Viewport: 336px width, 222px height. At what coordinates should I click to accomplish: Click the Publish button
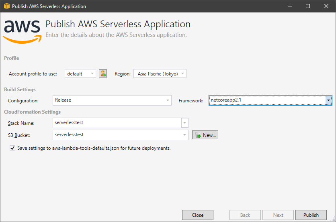coord(311,215)
